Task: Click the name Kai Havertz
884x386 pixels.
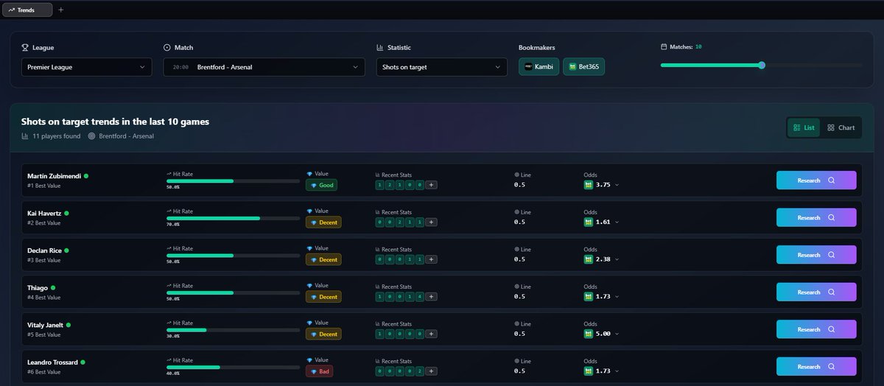Action: [43, 213]
